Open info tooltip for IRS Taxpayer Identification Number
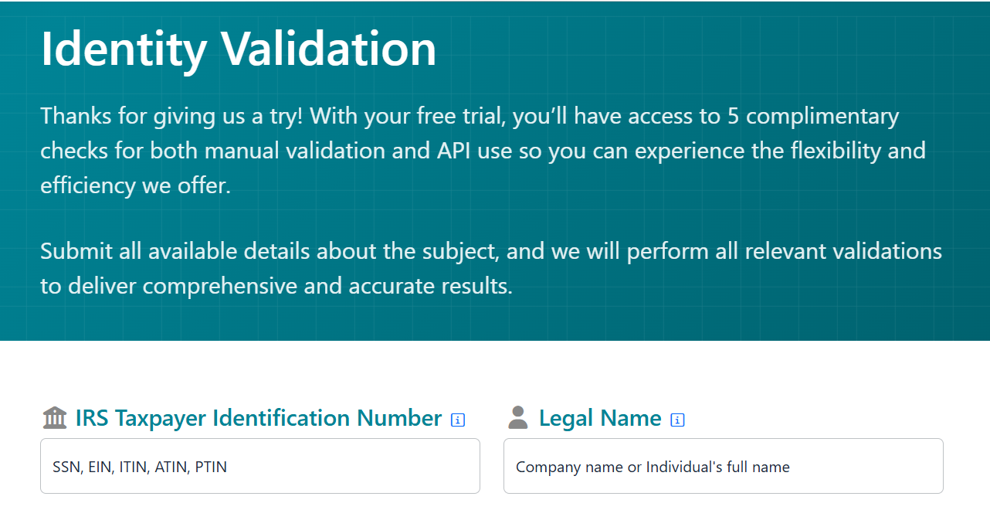Viewport: 990px width, 510px height. point(458,420)
